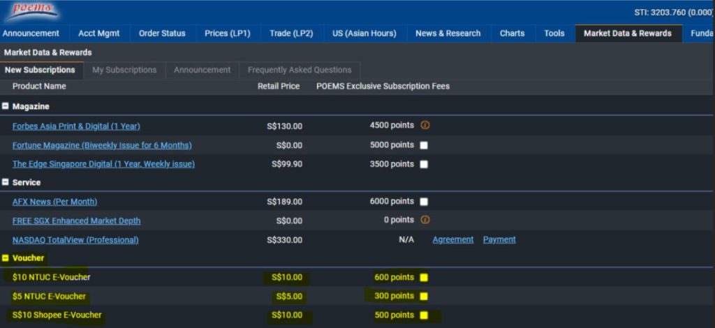Screen dimensions: 715x328
Task: Open the Announcement menu in top bar
Action: coord(31,33)
